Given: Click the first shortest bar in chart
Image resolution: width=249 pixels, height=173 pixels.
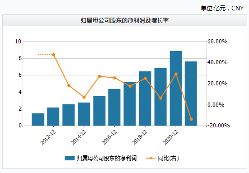Looking at the screenshot, I should tap(38, 120).
